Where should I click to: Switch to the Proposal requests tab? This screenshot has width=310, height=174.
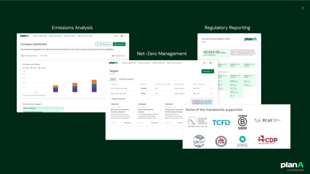point(125,79)
